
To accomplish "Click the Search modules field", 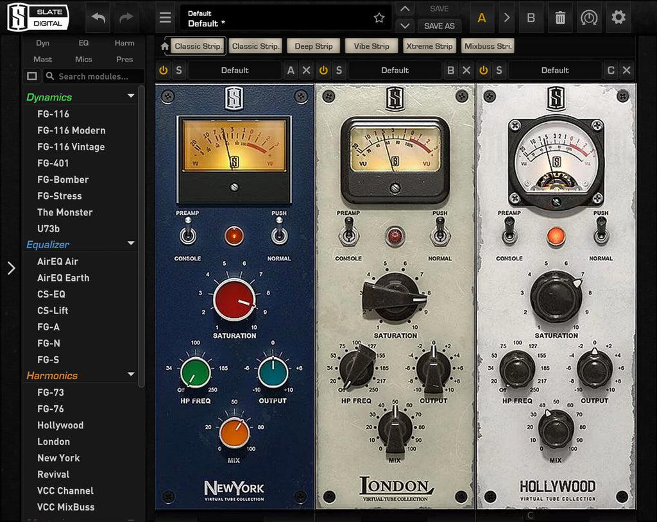I will (x=94, y=76).
